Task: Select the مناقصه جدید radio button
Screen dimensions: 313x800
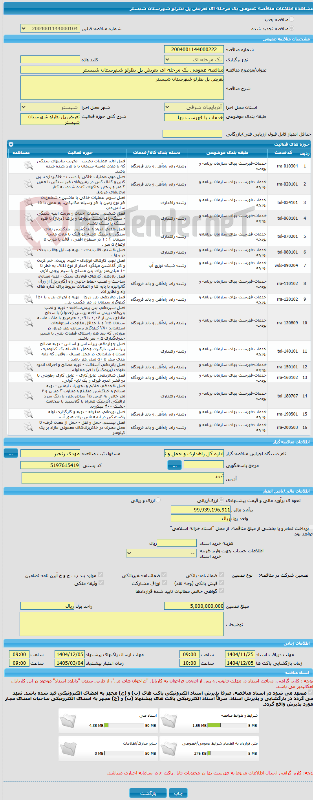Action: pyautogui.click(x=291, y=19)
